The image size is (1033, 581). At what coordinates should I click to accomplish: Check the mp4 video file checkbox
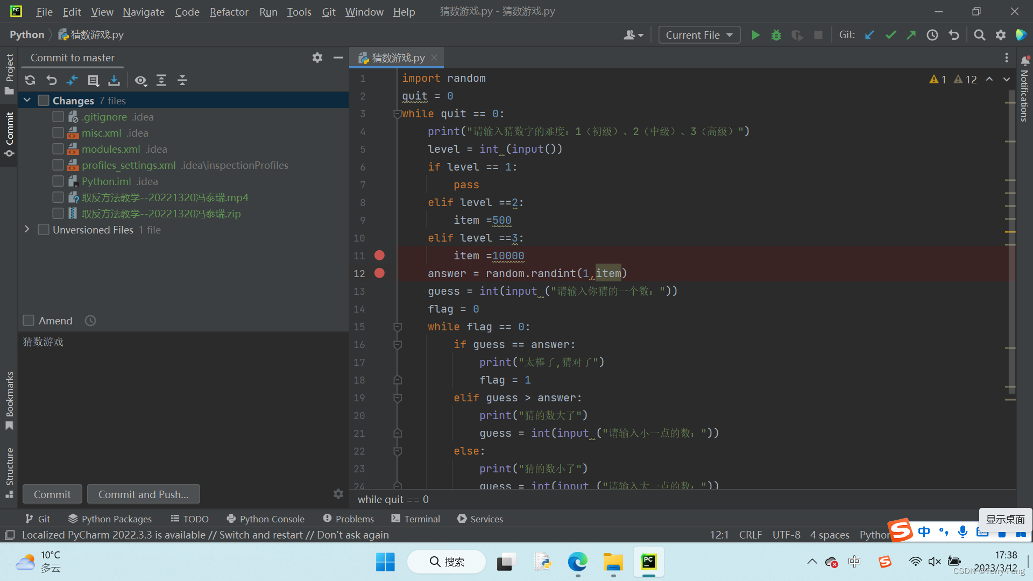click(58, 197)
